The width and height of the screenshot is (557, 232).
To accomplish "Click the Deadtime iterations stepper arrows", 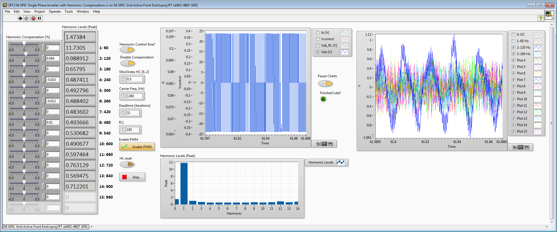I will (x=123, y=113).
